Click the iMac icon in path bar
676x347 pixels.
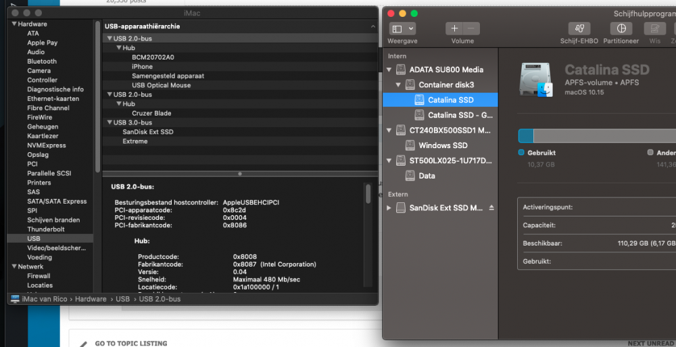pos(15,299)
